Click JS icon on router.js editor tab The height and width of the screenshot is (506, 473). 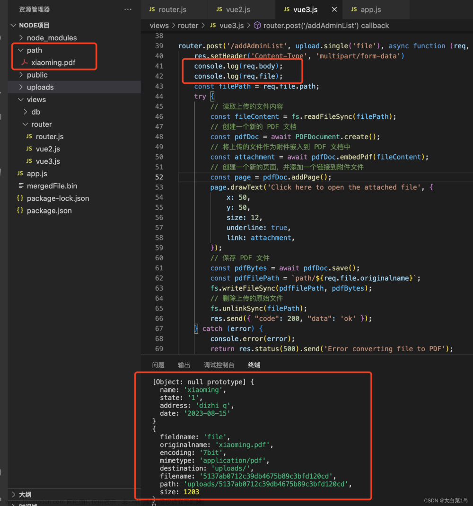coord(152,9)
